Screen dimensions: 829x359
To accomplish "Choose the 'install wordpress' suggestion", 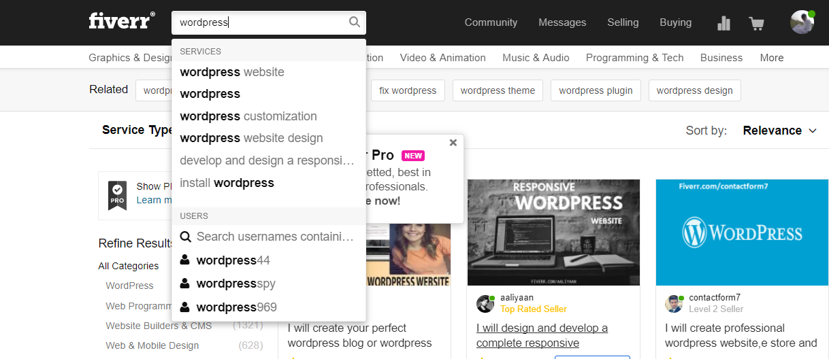I will (269, 183).
